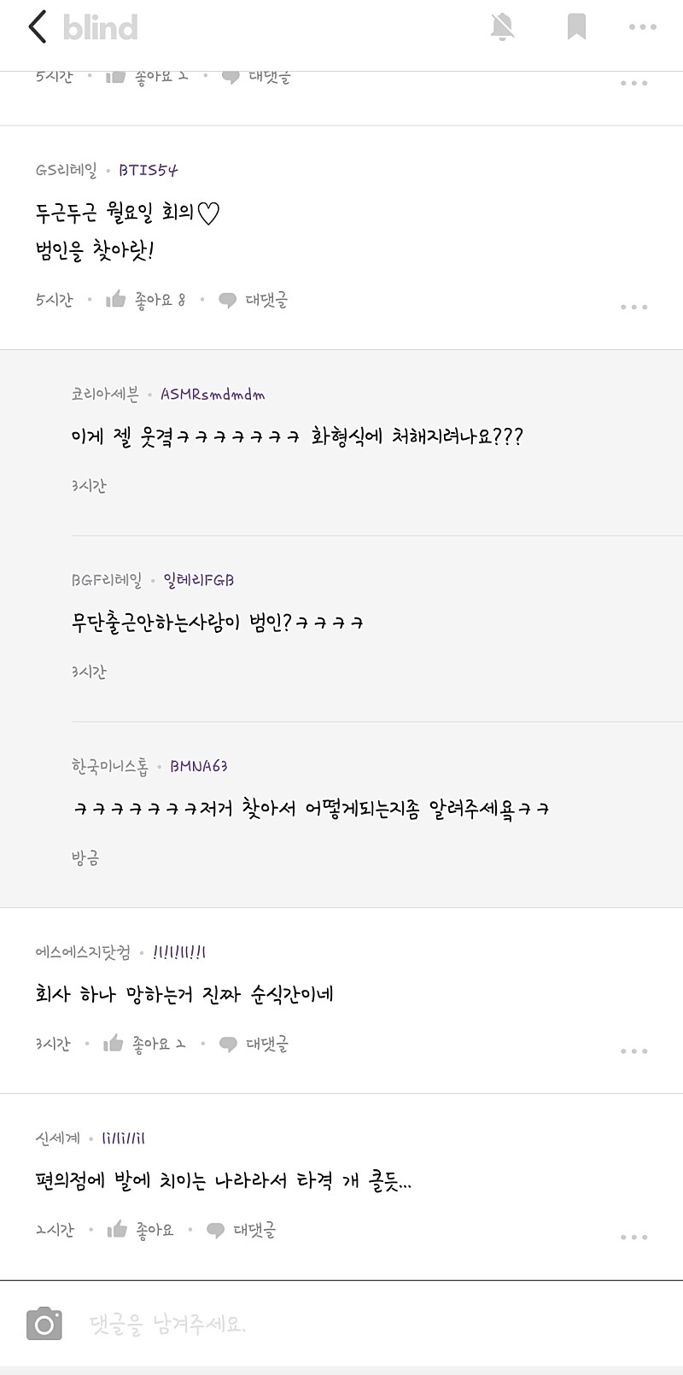Screen dimensions: 683x1375
Task: Toggle the bookmark icon in header
Action: coord(576,27)
